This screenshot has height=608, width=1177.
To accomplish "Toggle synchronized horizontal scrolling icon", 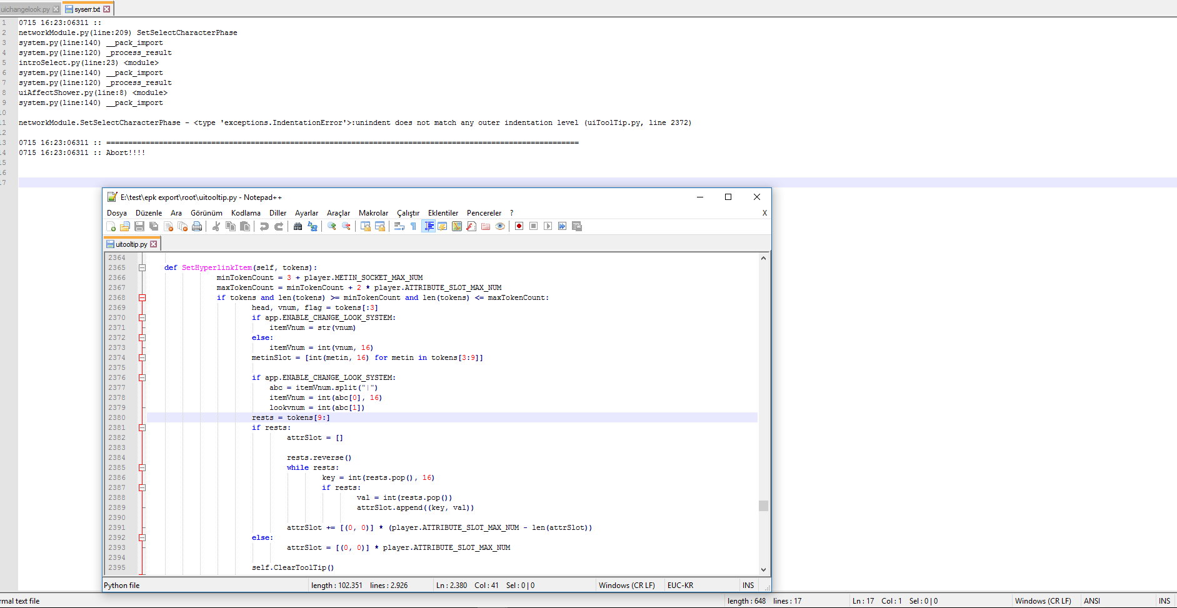I will (x=380, y=226).
